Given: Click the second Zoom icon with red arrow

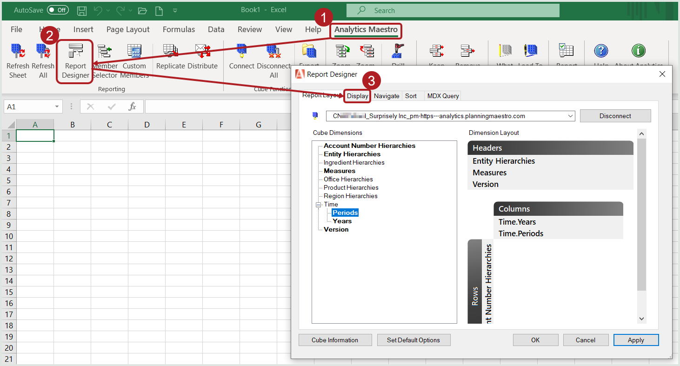Looking at the screenshot, I should tap(367, 51).
